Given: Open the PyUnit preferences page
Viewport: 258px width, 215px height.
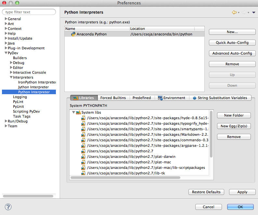Looking at the screenshot, I should (19, 107).
